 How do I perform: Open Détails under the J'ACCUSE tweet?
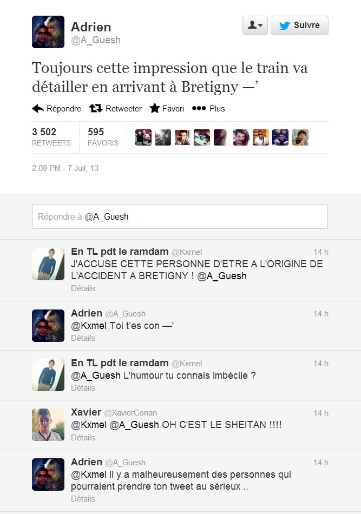pos(83,288)
